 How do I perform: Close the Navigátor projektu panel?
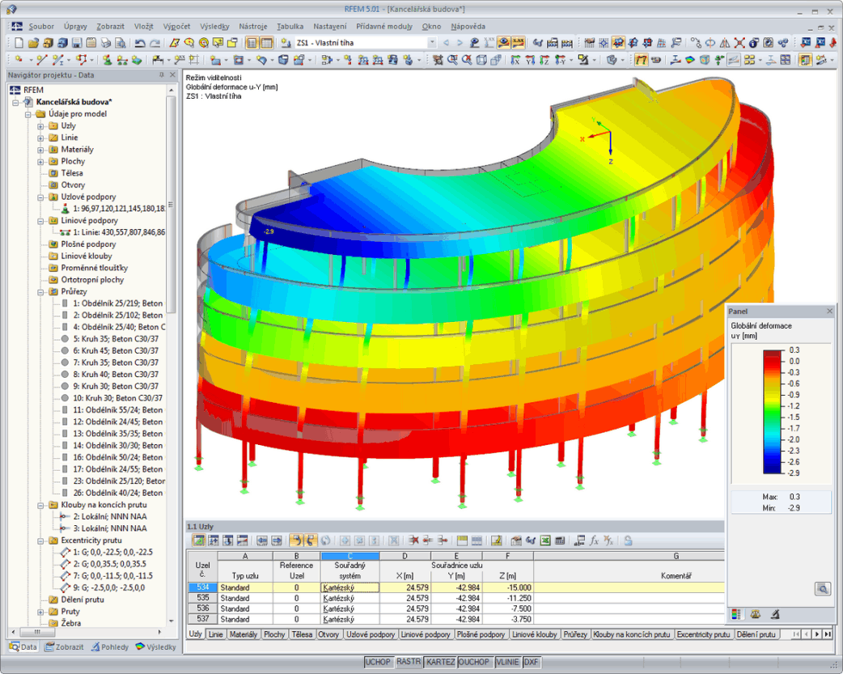tap(172, 74)
